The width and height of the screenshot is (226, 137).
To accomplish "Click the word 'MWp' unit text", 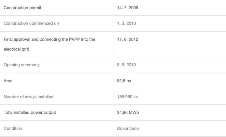I will [x=134, y=113].
